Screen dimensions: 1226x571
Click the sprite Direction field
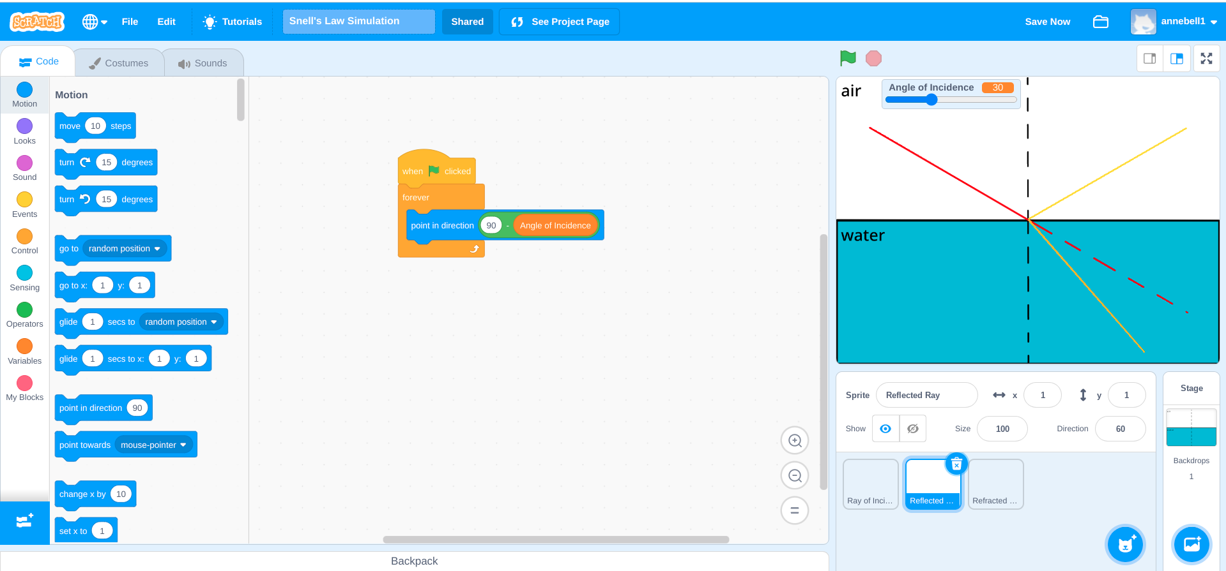tap(1120, 429)
